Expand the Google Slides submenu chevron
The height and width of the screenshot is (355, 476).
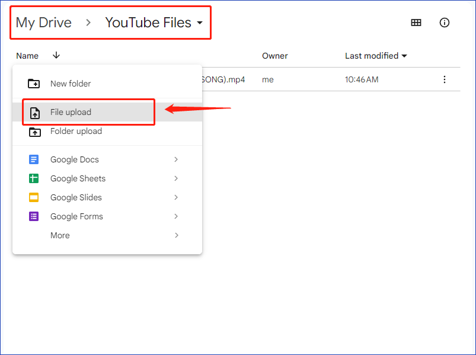tap(176, 197)
